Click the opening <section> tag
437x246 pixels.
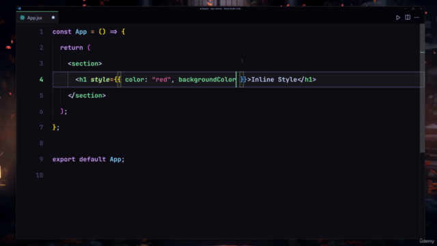tap(85, 64)
